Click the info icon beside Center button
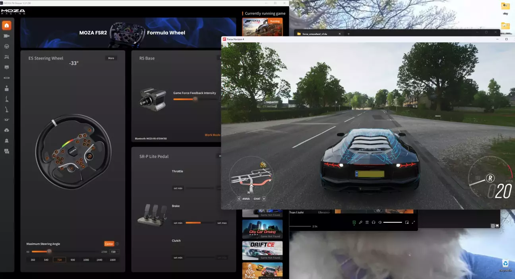Image resolution: width=515 pixels, height=279 pixels. pos(117,244)
